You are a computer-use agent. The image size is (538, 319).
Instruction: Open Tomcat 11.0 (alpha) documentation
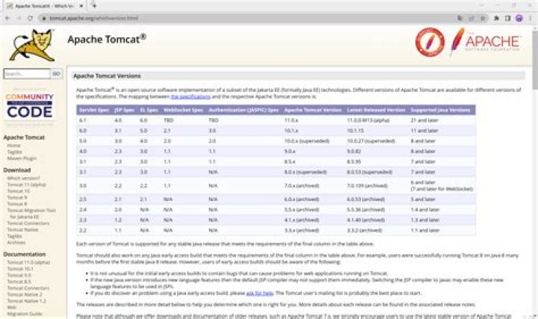28,262
